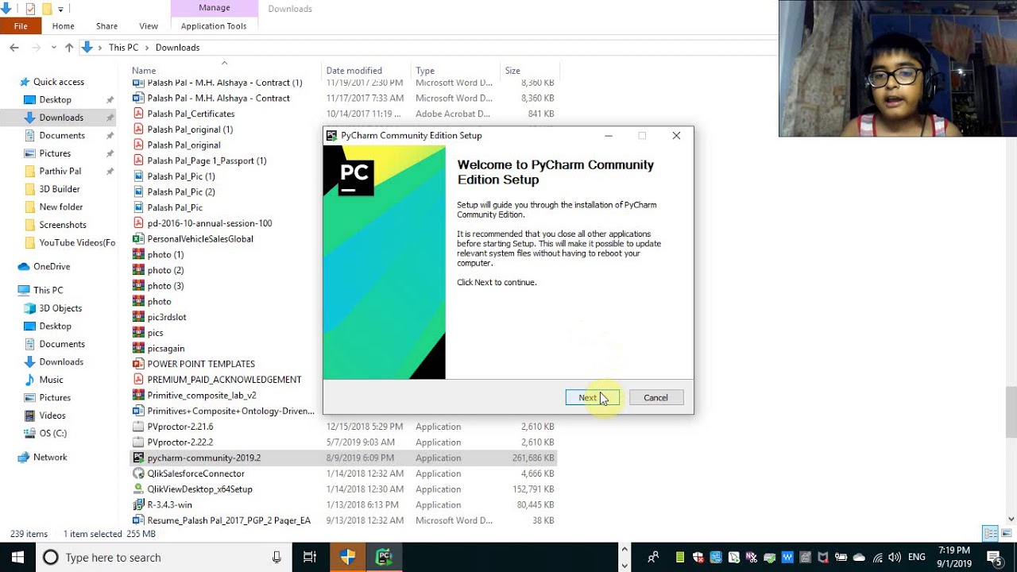Sort by Type column header
This screenshot has width=1017, height=572.
pos(425,71)
